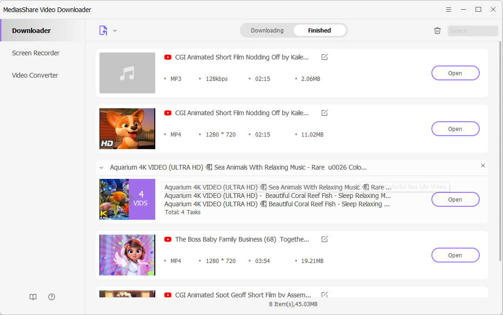The width and height of the screenshot is (503, 315).
Task: Select title 'Aquarium 4K VIDEO ... Beautiful Coral Reef Fish - Sleep Relaxing M...'
Action: (278, 196)
